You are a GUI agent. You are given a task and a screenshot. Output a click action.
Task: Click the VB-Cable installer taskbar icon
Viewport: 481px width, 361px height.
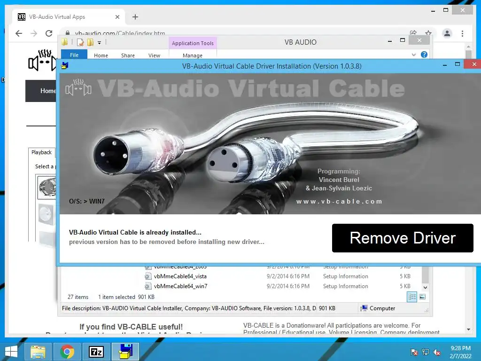click(x=125, y=352)
